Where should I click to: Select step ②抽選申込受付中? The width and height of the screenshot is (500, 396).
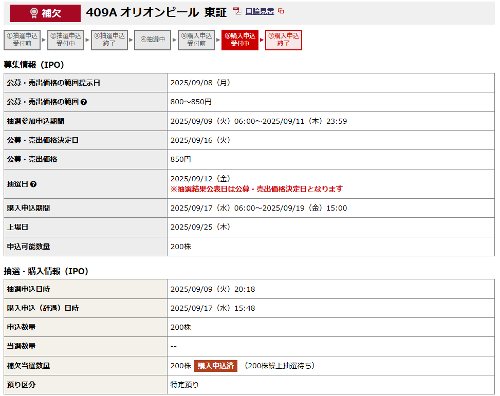pos(66,40)
